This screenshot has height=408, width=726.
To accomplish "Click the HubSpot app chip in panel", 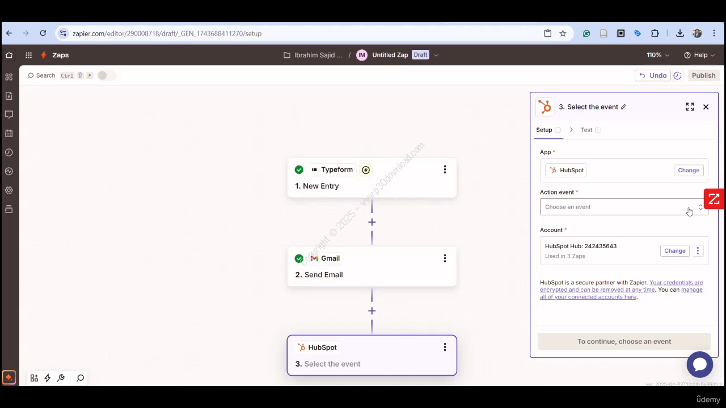I will click(566, 170).
